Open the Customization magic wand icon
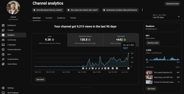The image size is (184, 94). 3,59
